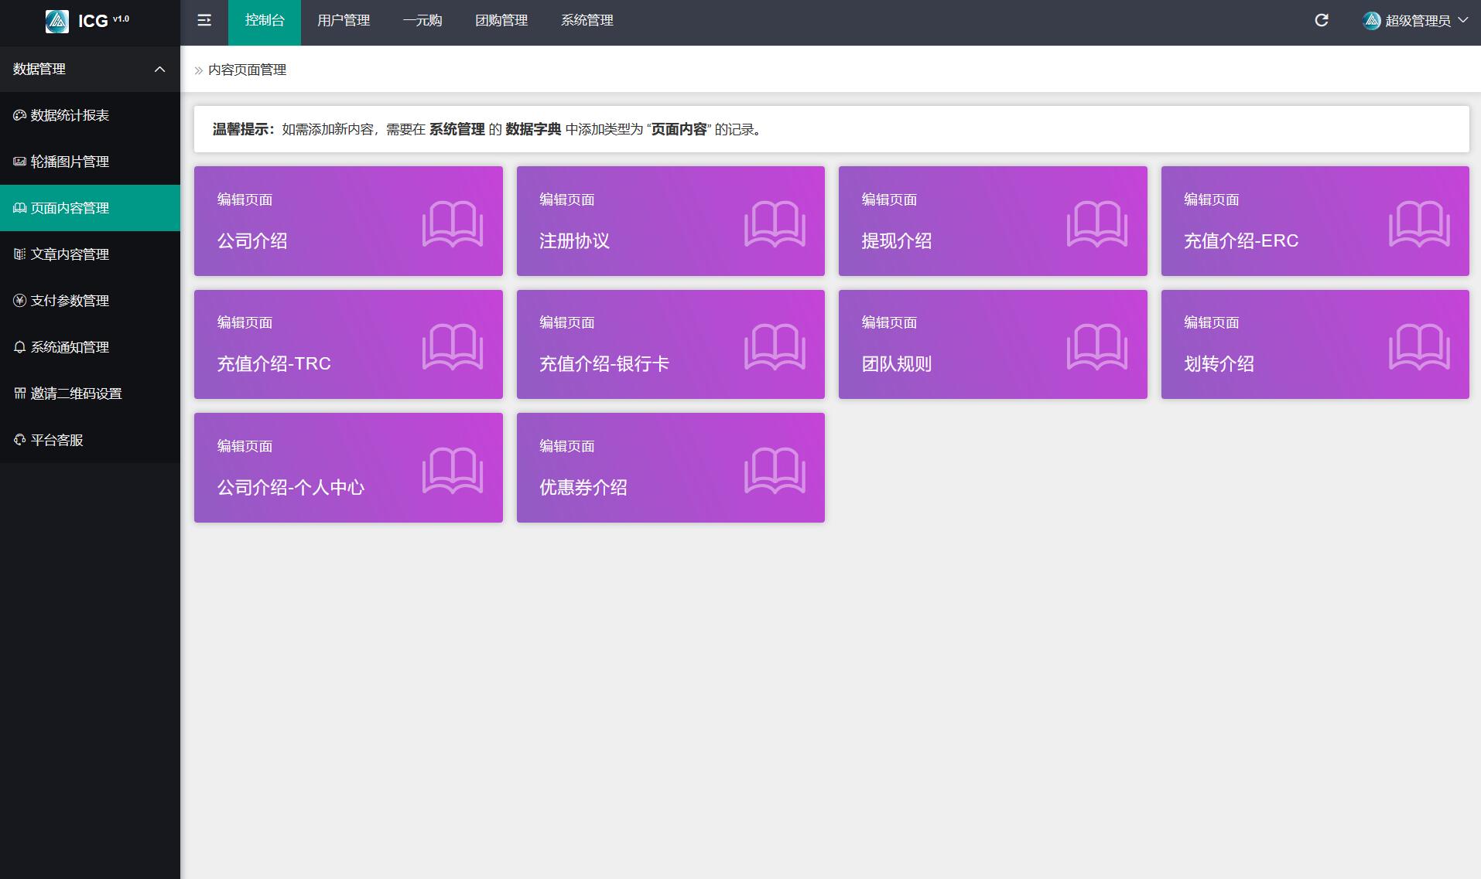Click book icon on 划转介绍 card

click(1419, 347)
